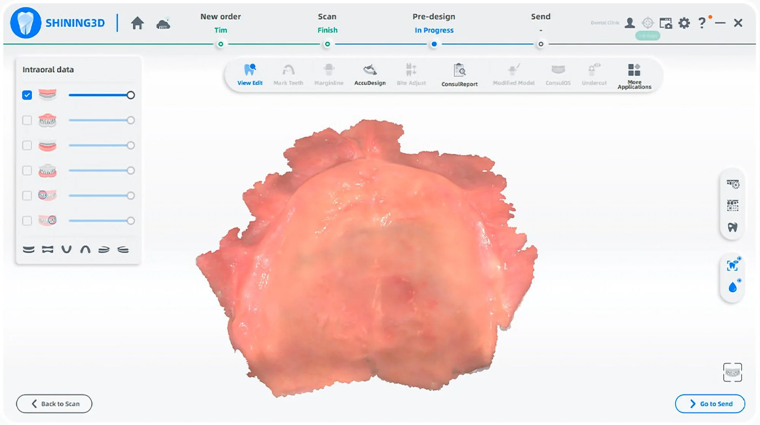Enable the second intraoral data checkbox
760x425 pixels.
coord(27,120)
